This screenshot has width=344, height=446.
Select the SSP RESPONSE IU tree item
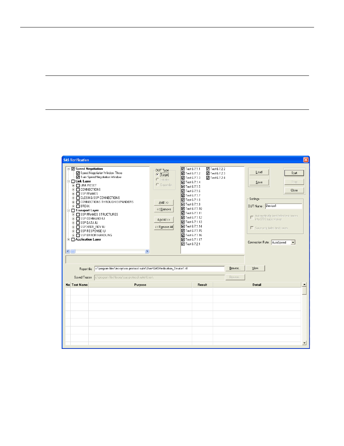pos(93,231)
